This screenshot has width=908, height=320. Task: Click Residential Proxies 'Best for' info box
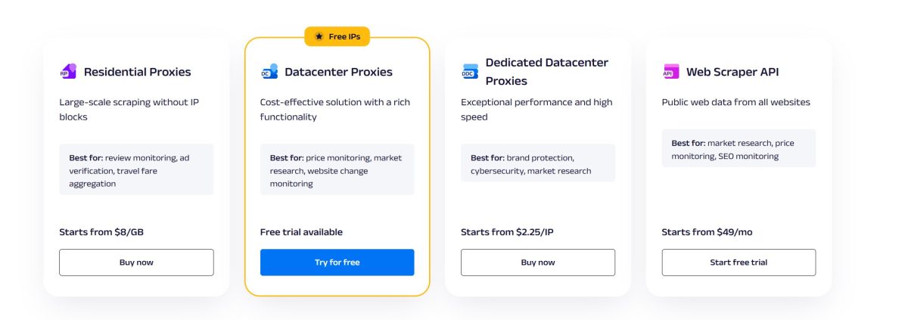point(136,169)
